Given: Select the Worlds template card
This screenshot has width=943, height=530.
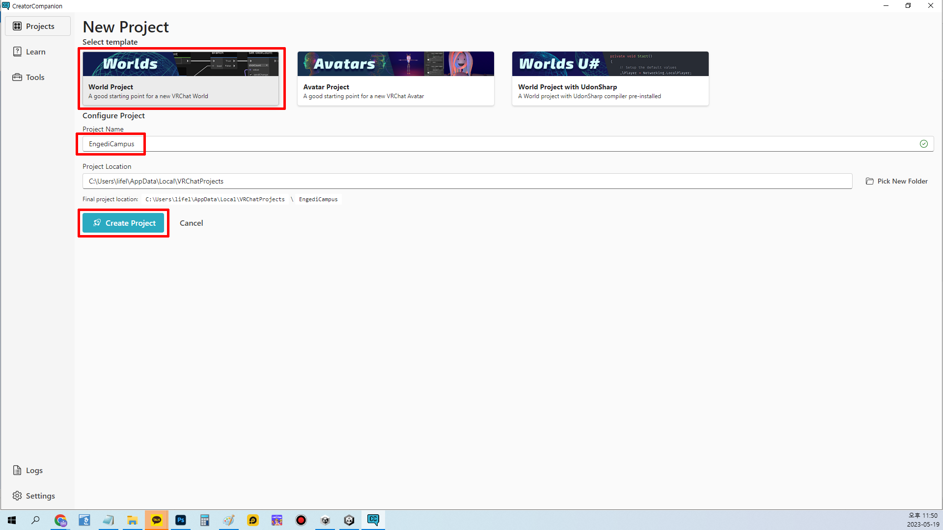Looking at the screenshot, I should tap(181, 79).
